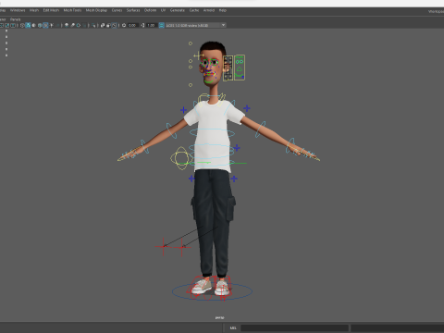The image size is (444, 333).
Task: Select the yellow arrow-cross control beside the forehead
Action: (x=199, y=55)
